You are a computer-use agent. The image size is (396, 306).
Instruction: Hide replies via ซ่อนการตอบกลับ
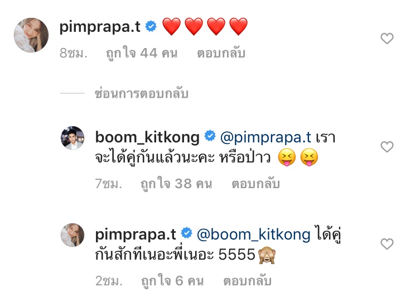point(142,93)
